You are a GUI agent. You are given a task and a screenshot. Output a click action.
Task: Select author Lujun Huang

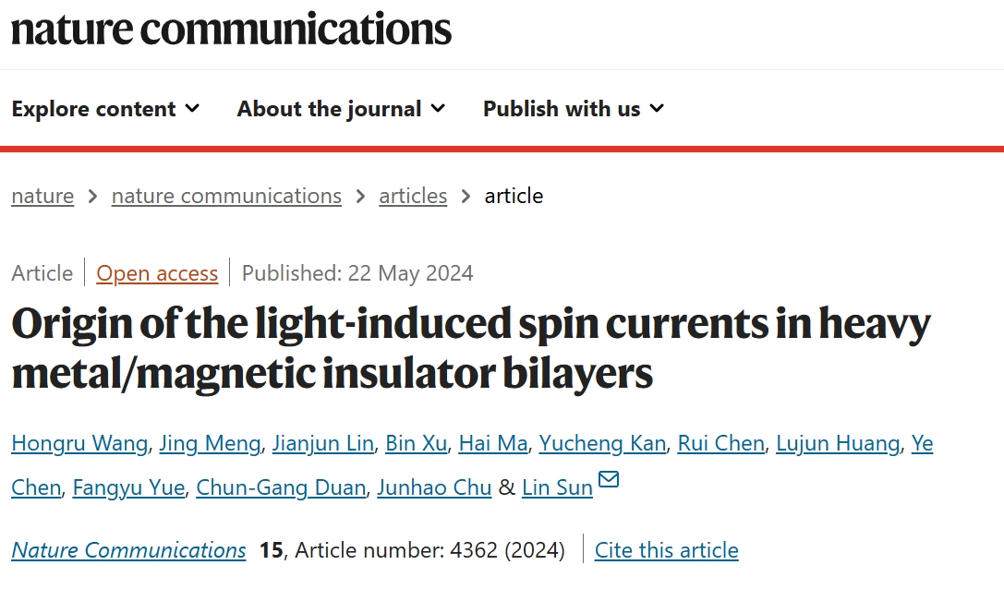[x=838, y=444]
